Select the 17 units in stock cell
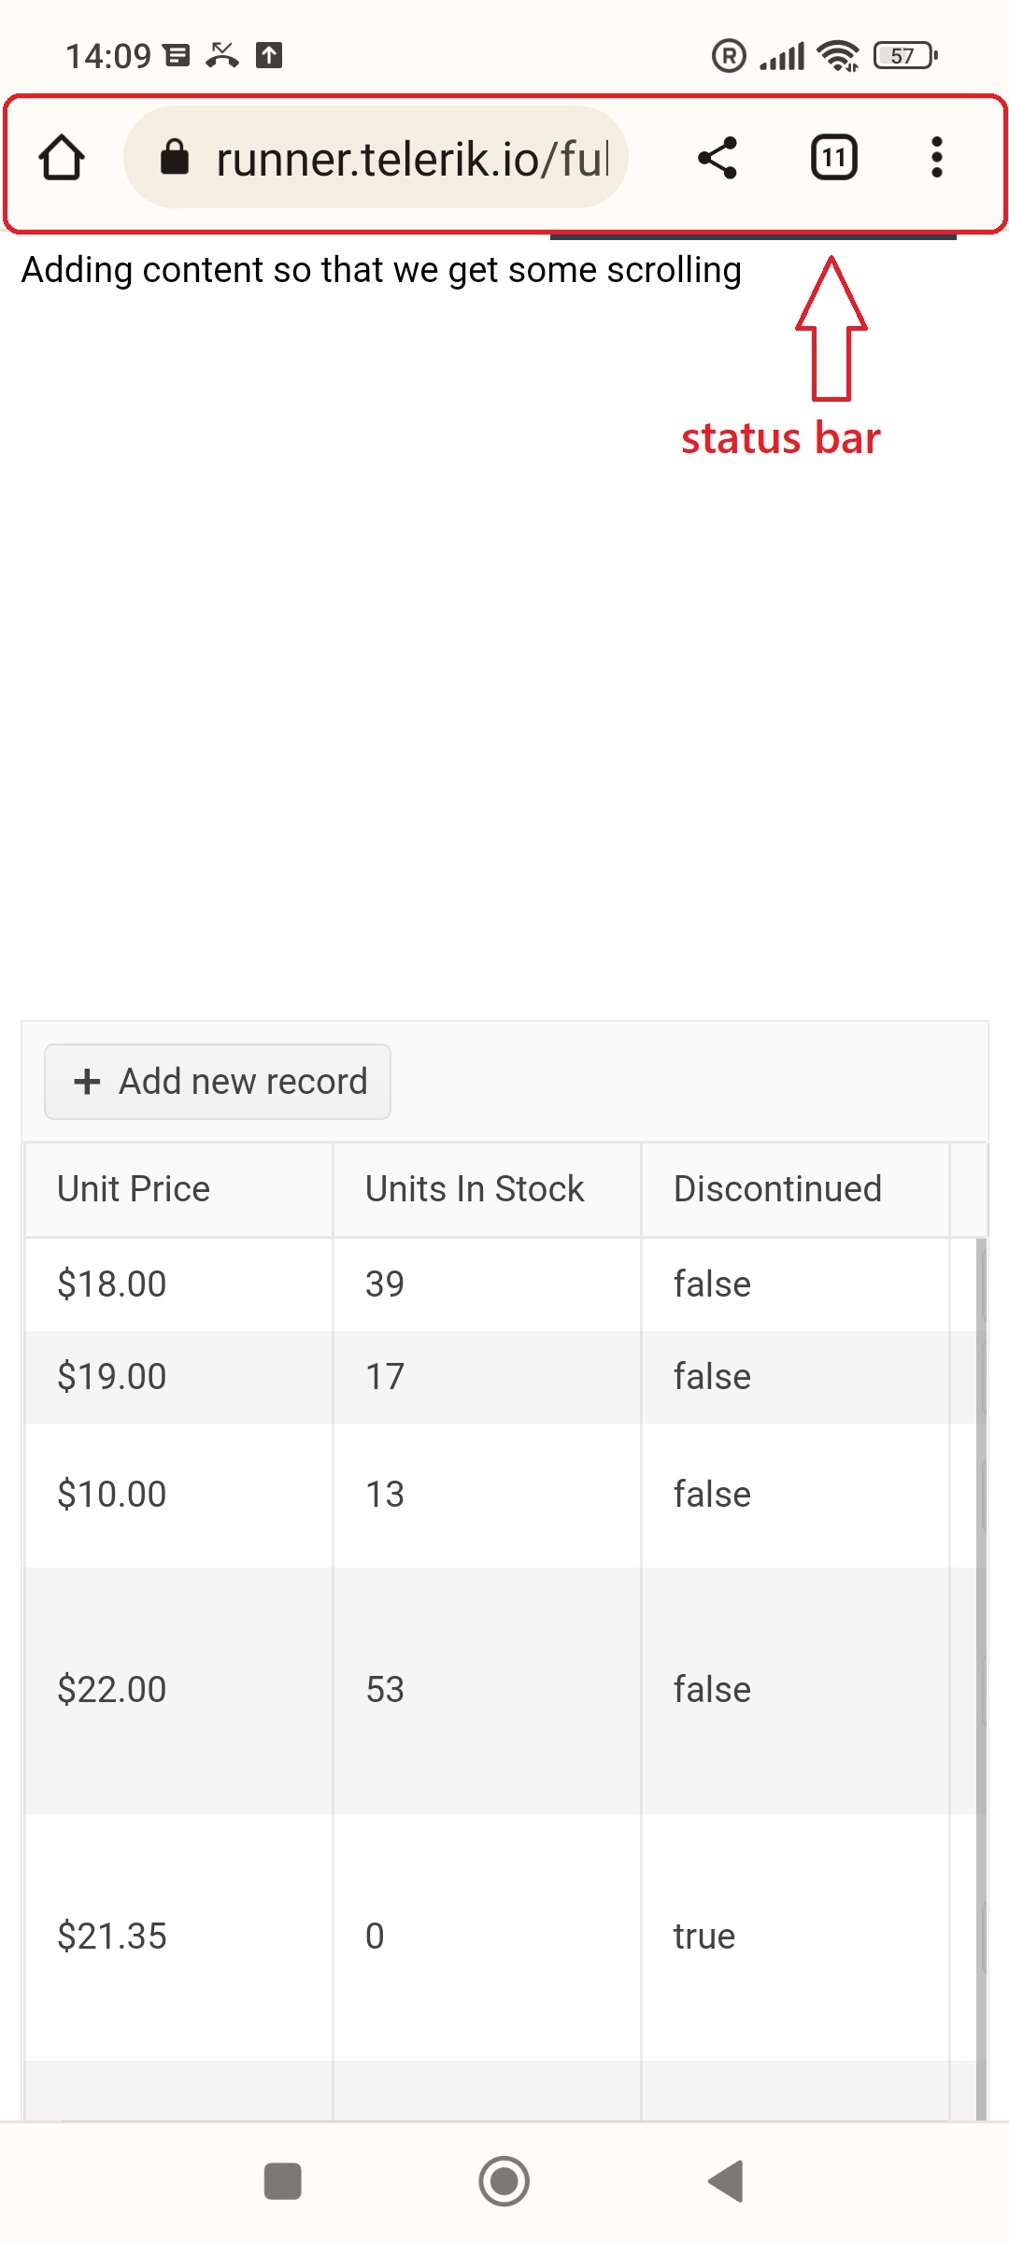1009x2242 pixels. [x=385, y=1377]
